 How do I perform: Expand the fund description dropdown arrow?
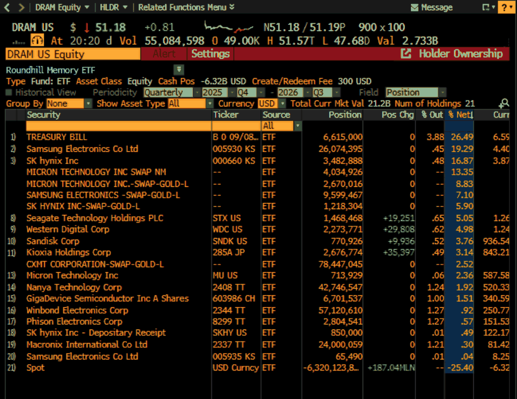coord(179,70)
